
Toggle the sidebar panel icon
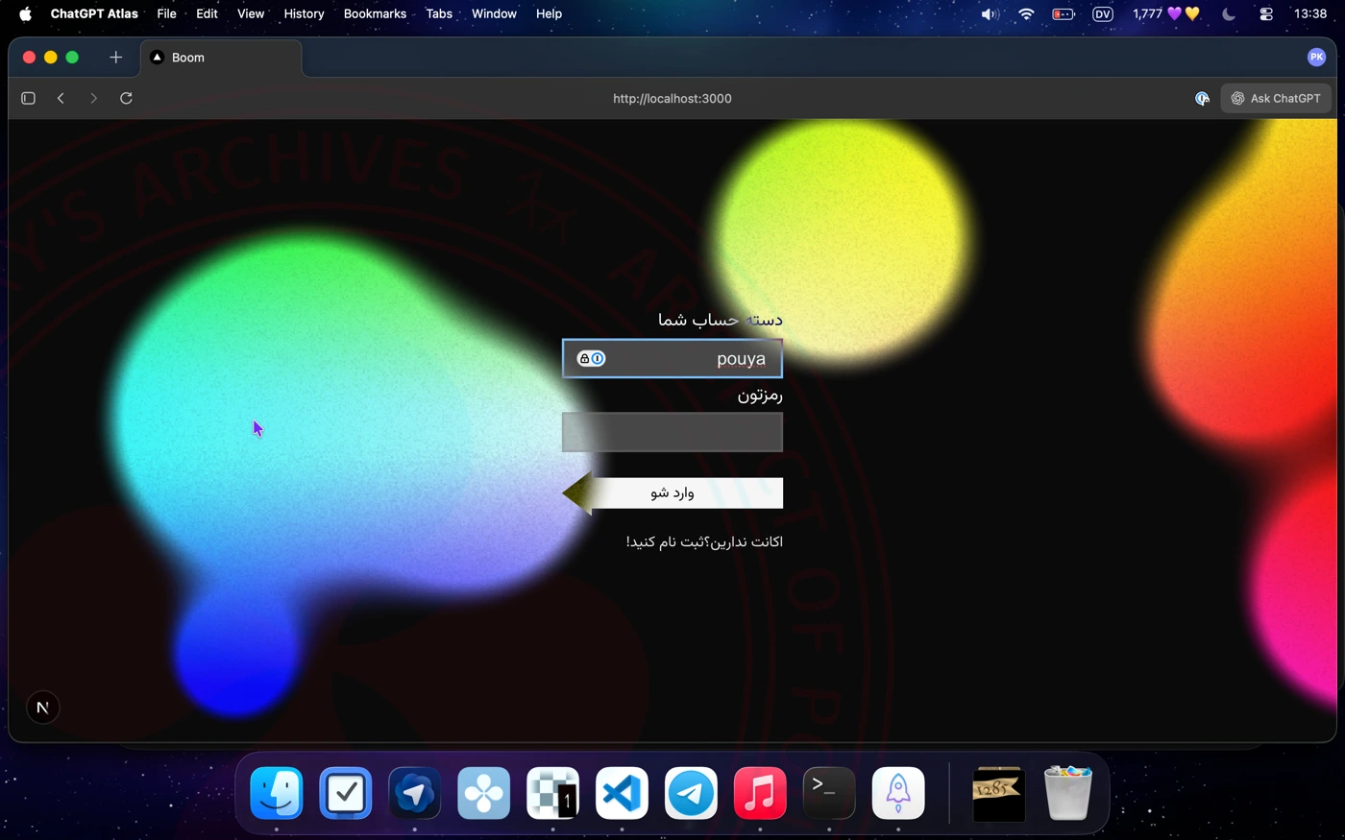click(x=28, y=98)
